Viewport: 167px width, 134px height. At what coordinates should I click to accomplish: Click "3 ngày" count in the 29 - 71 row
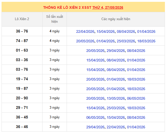coord(54,108)
